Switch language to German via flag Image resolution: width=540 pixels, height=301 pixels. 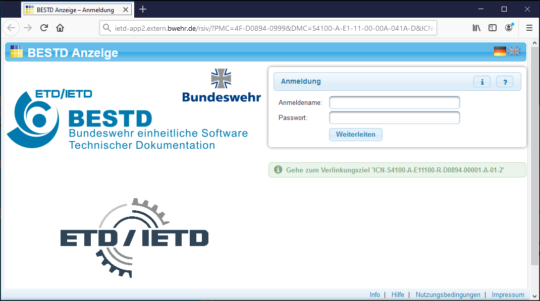[x=500, y=51]
